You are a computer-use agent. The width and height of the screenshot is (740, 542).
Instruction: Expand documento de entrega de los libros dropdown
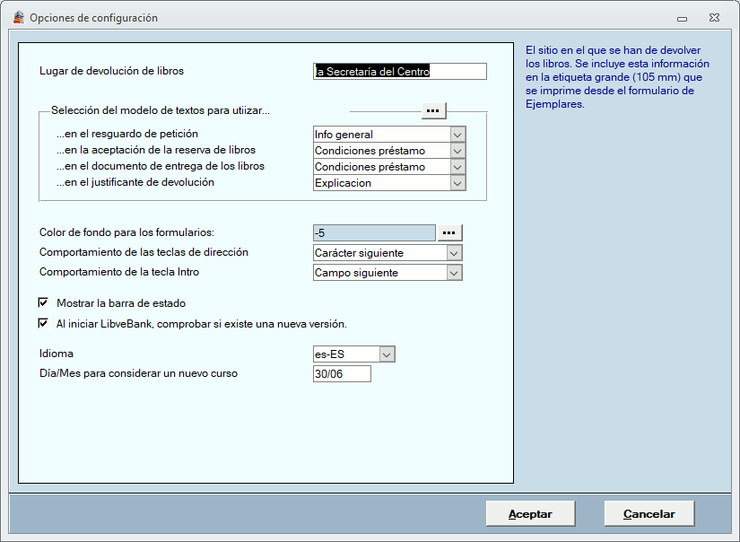click(457, 167)
